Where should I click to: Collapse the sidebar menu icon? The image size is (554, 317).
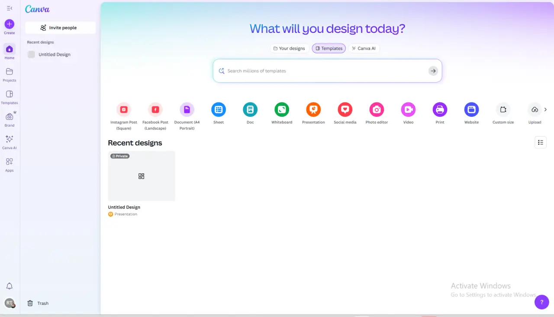10,8
